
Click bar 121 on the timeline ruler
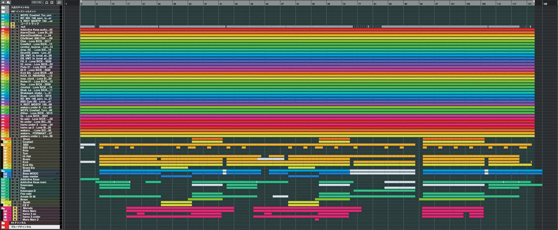click(529, 3)
